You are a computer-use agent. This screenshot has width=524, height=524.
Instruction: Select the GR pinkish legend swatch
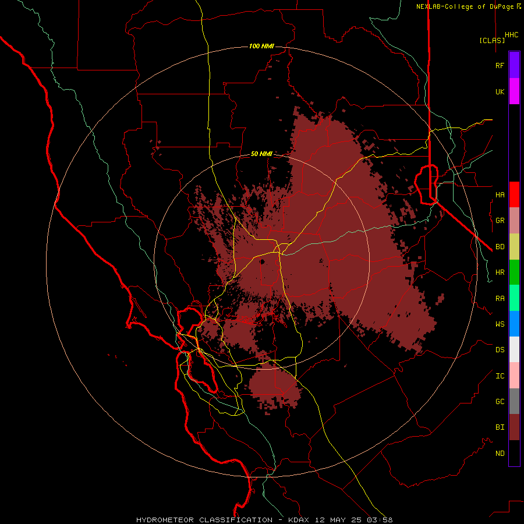pos(514,221)
